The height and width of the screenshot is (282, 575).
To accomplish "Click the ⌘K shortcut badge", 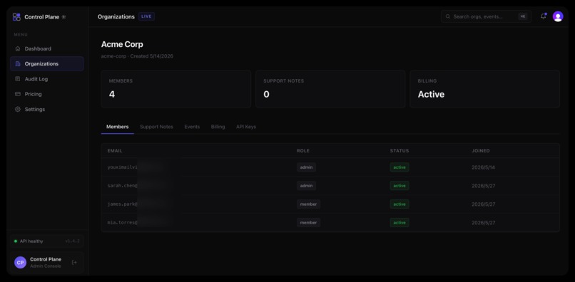I will click(x=522, y=16).
